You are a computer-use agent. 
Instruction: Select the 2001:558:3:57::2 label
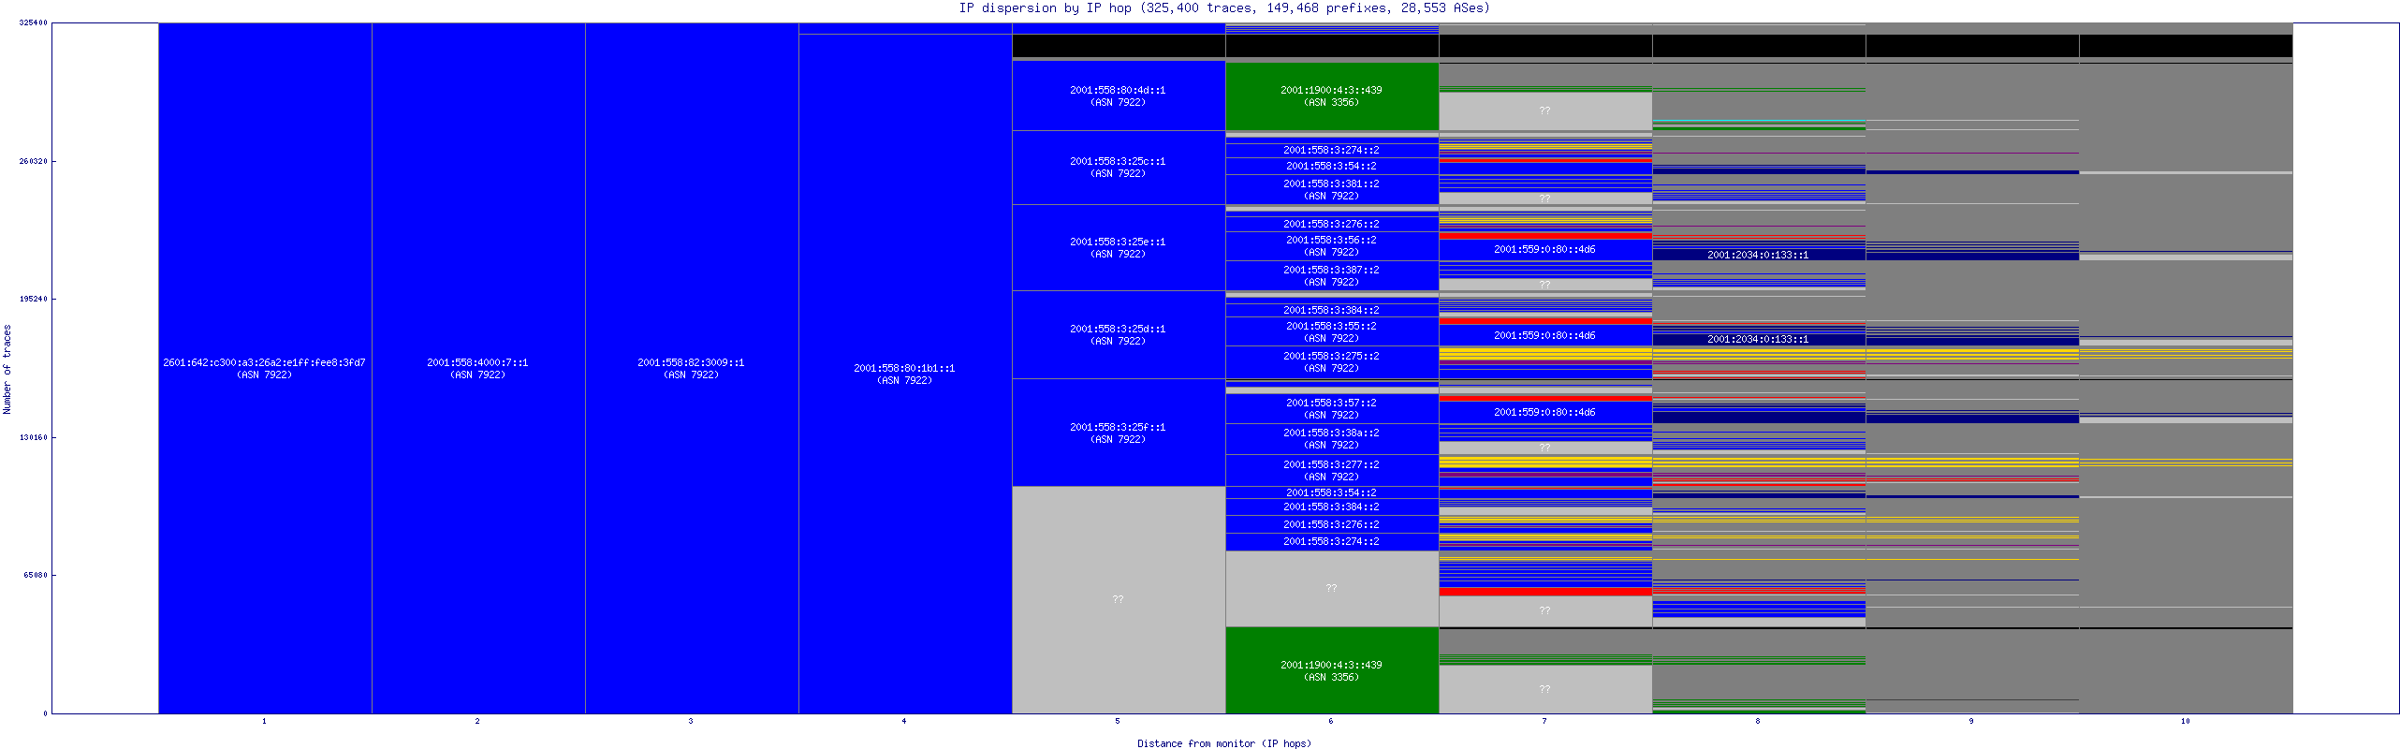[1331, 409]
